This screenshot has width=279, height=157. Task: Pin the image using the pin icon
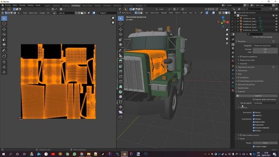(88, 13)
